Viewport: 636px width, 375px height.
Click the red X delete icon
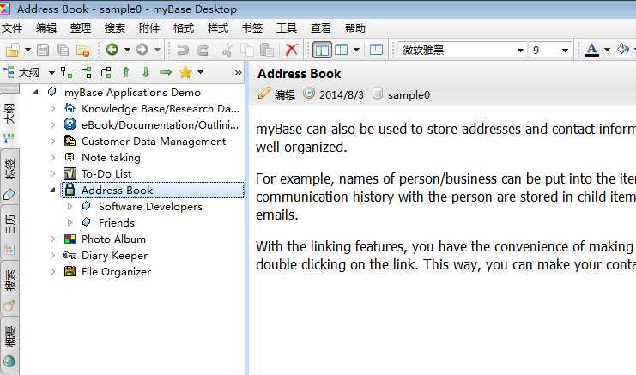(291, 50)
